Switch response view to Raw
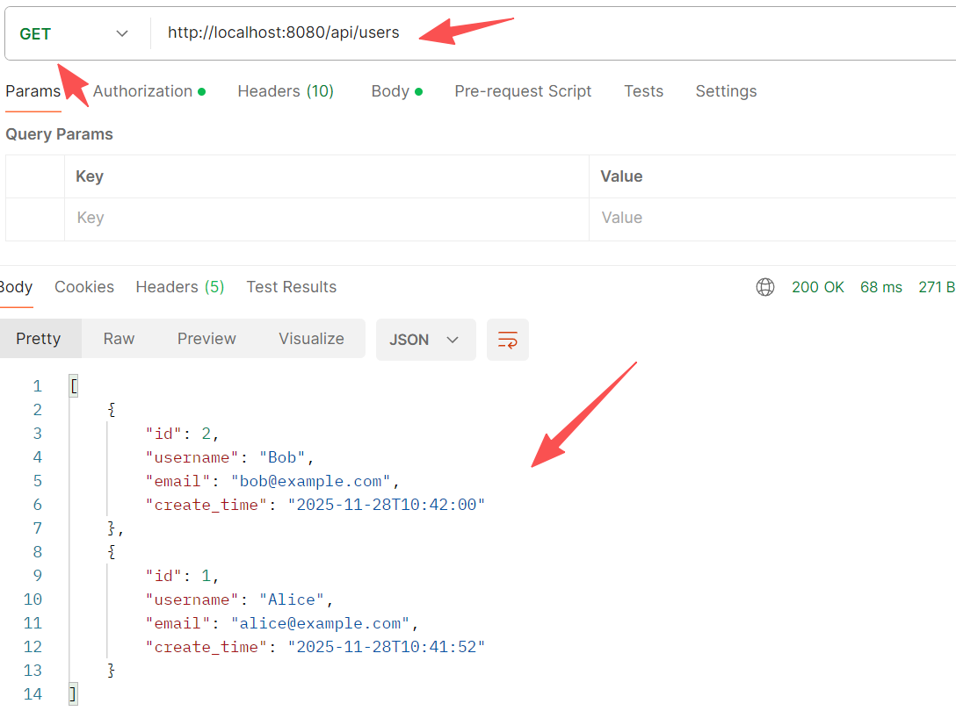 [119, 339]
